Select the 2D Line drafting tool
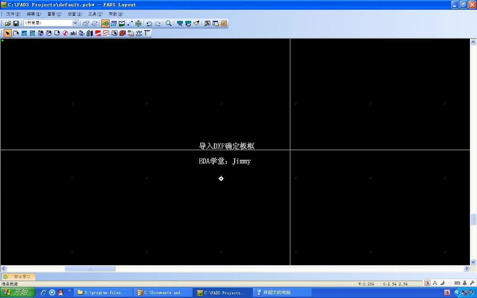The height and width of the screenshot is (298, 477). point(16,33)
